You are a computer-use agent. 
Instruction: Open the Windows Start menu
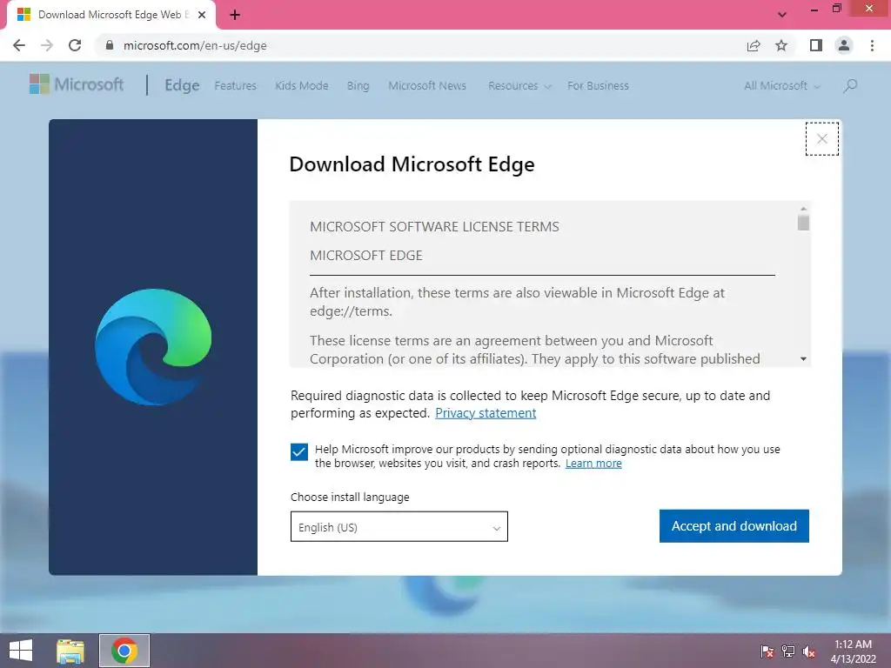[21, 651]
